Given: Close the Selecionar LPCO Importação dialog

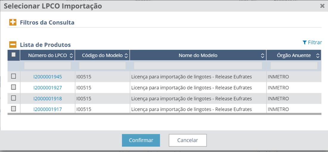Looking at the screenshot, I should click(x=322, y=6).
